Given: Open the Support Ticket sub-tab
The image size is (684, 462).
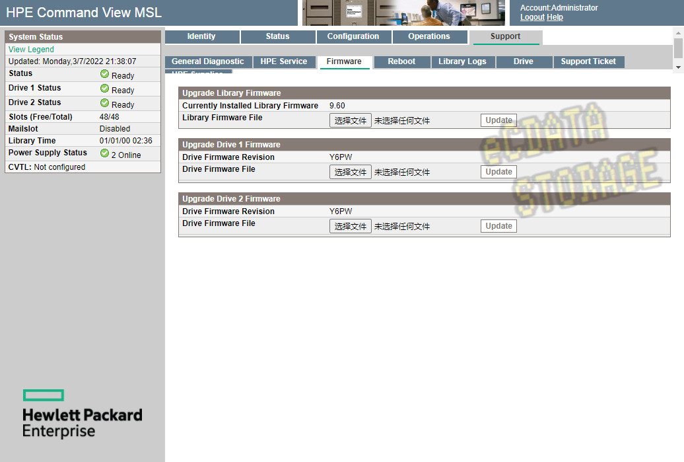Looking at the screenshot, I should coord(588,61).
